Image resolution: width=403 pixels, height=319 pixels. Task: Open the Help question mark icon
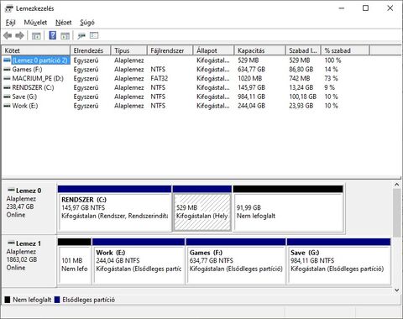point(52,35)
